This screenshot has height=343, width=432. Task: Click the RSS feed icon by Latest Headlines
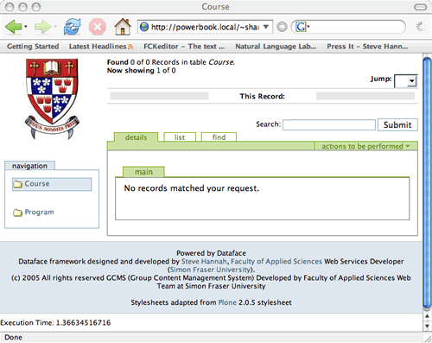click(130, 47)
